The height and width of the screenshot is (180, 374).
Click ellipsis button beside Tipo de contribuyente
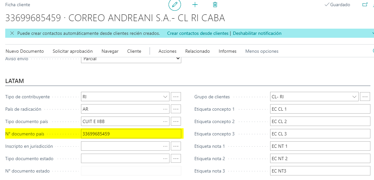(176, 97)
